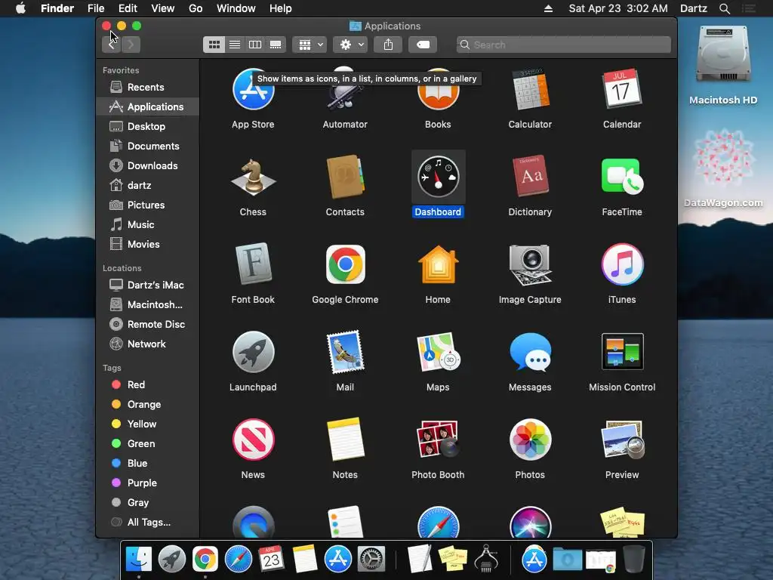
Task: Switch to icon view
Action: pyautogui.click(x=214, y=45)
